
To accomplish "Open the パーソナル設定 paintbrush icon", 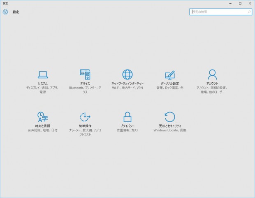I will [170, 75].
